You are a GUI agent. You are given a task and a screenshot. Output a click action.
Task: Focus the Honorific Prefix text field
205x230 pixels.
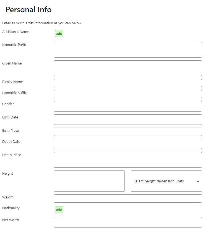tap(128, 50)
